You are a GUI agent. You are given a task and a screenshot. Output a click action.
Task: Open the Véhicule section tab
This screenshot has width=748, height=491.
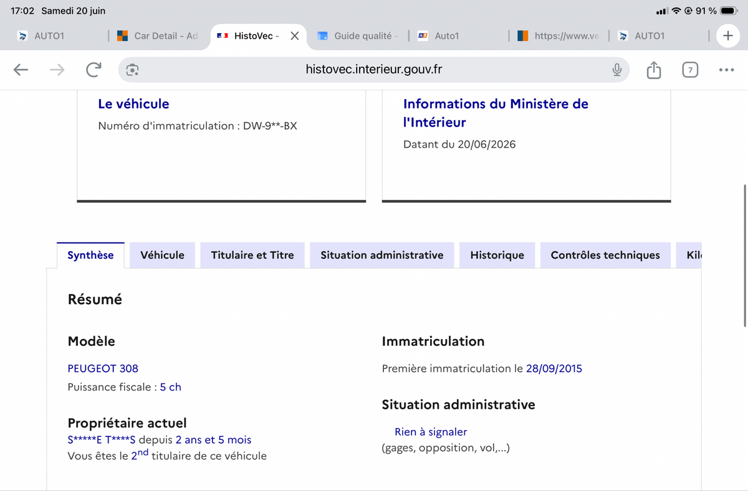click(162, 255)
